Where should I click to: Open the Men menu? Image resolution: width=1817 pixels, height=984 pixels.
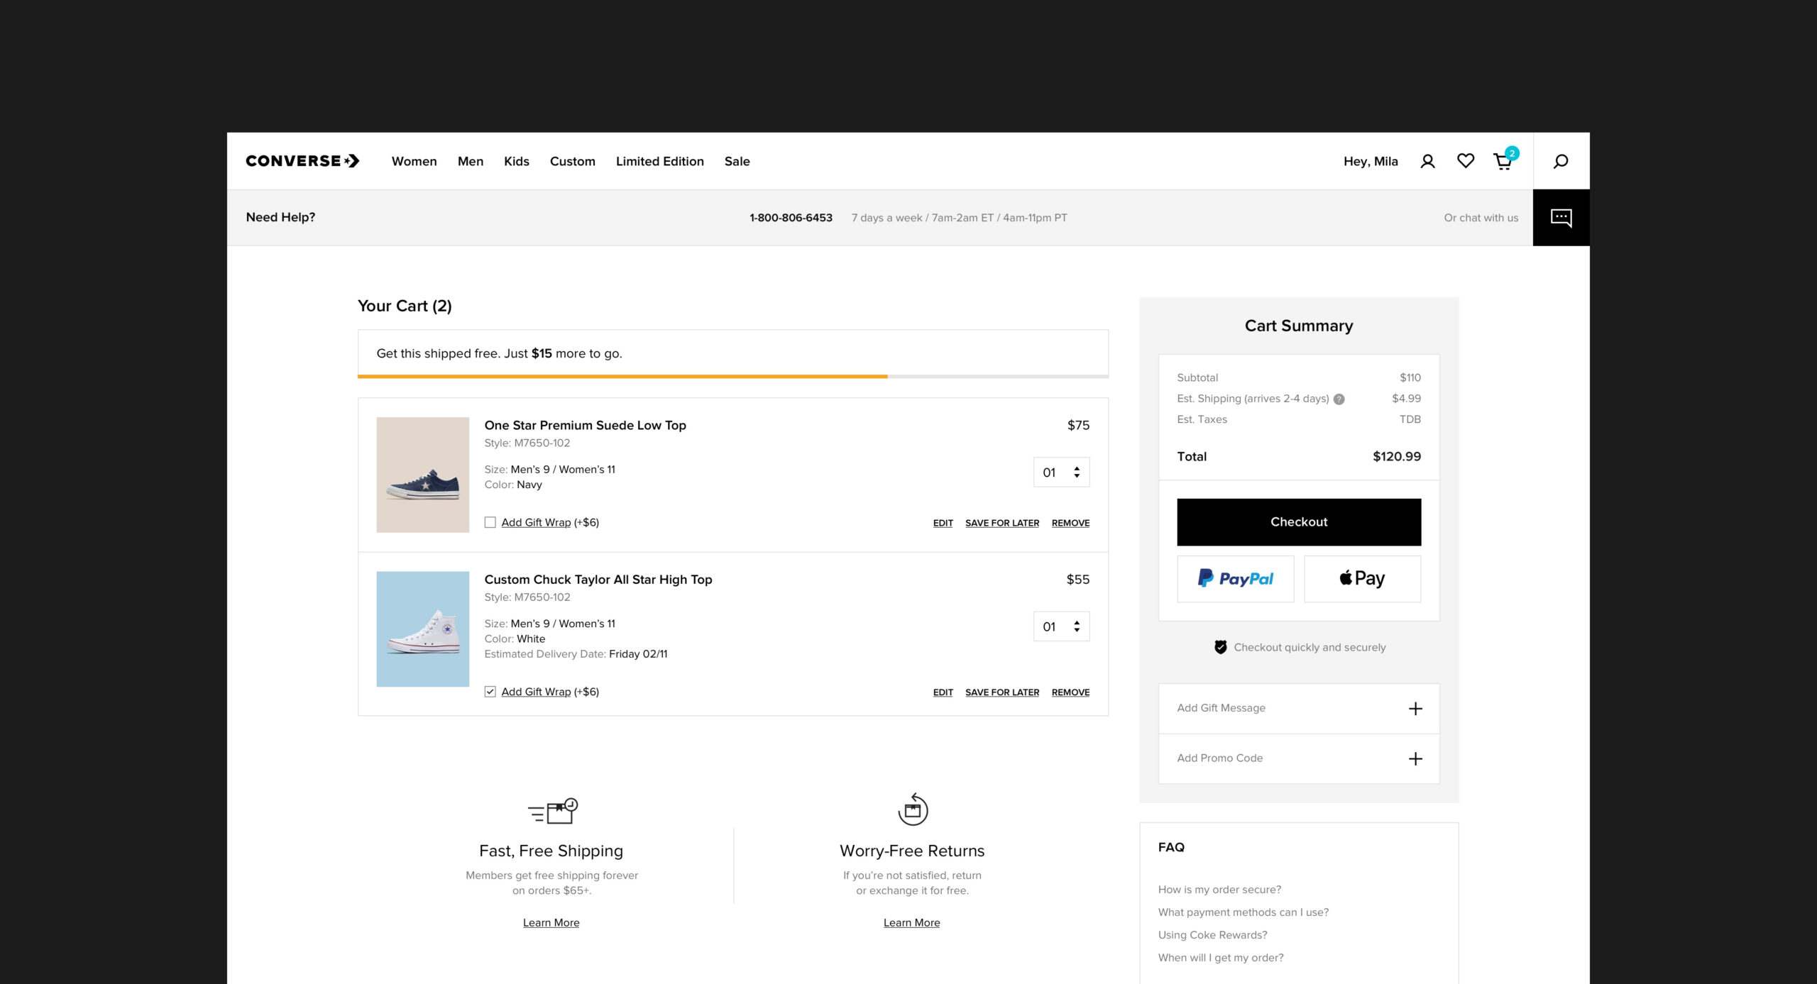(x=471, y=161)
